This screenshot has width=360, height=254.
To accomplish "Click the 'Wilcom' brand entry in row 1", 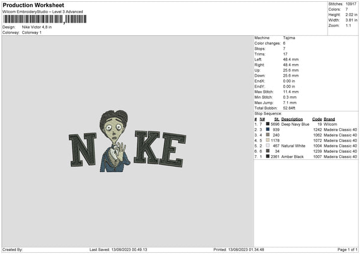I will click(331, 124).
